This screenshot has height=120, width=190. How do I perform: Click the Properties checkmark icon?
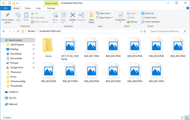click(x=121, y=15)
